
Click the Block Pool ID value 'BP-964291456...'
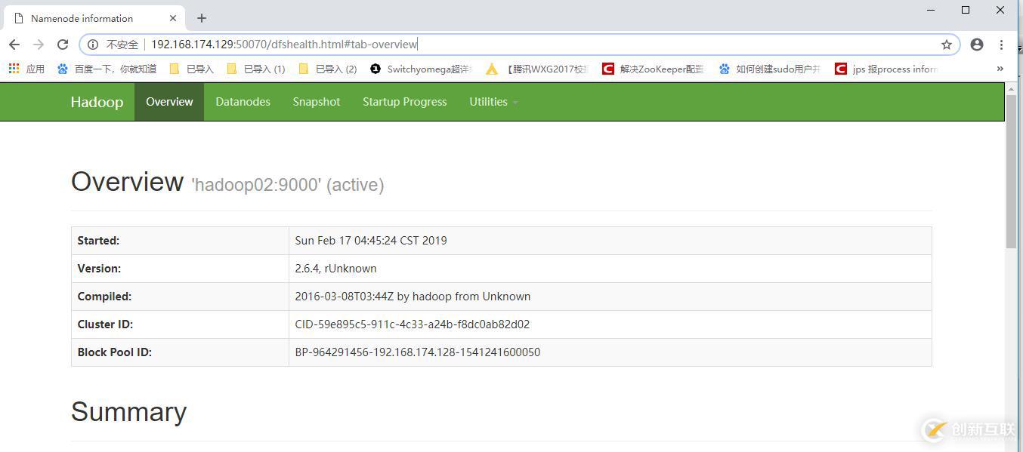pyautogui.click(x=417, y=352)
